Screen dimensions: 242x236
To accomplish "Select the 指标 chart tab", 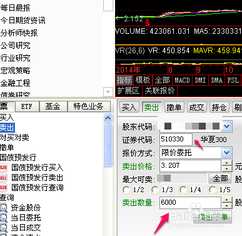I will [x=124, y=80].
